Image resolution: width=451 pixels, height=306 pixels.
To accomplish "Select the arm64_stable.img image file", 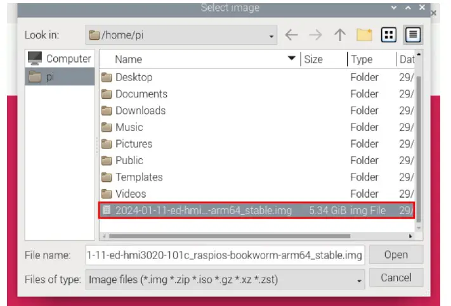I will (203, 210).
